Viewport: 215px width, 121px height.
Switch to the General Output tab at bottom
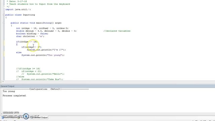pyautogui.click(x=39, y=117)
